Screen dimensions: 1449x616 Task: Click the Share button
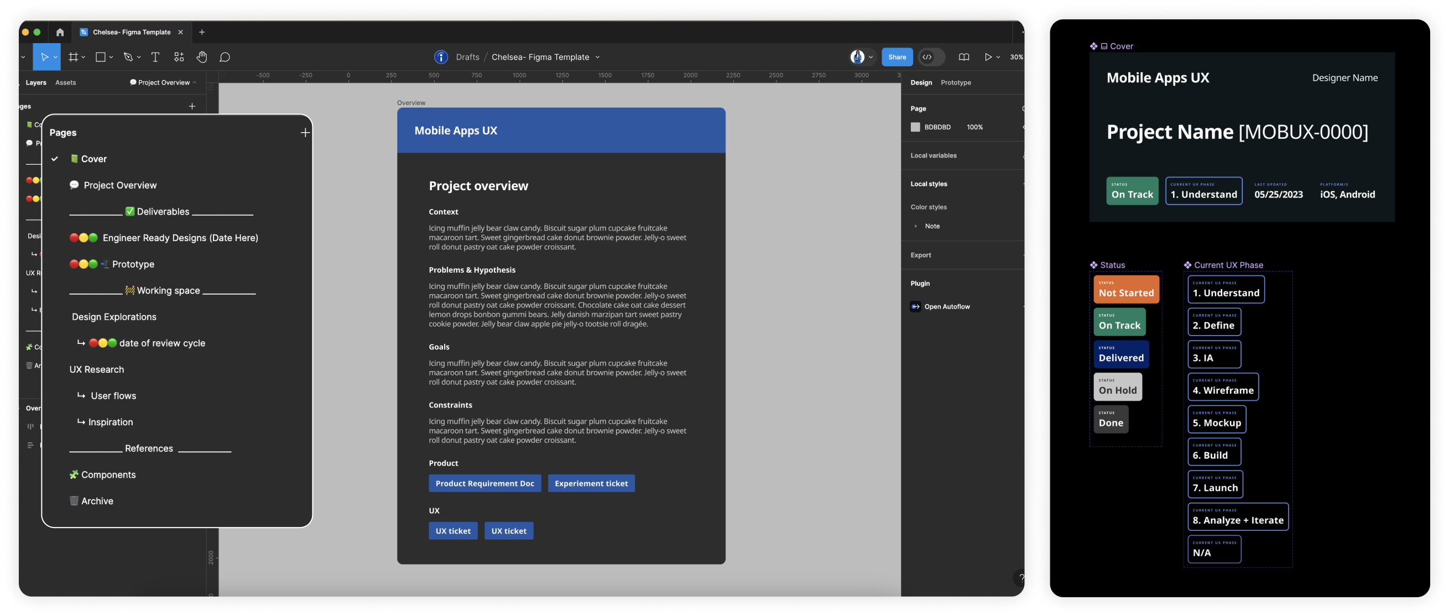[x=896, y=57]
